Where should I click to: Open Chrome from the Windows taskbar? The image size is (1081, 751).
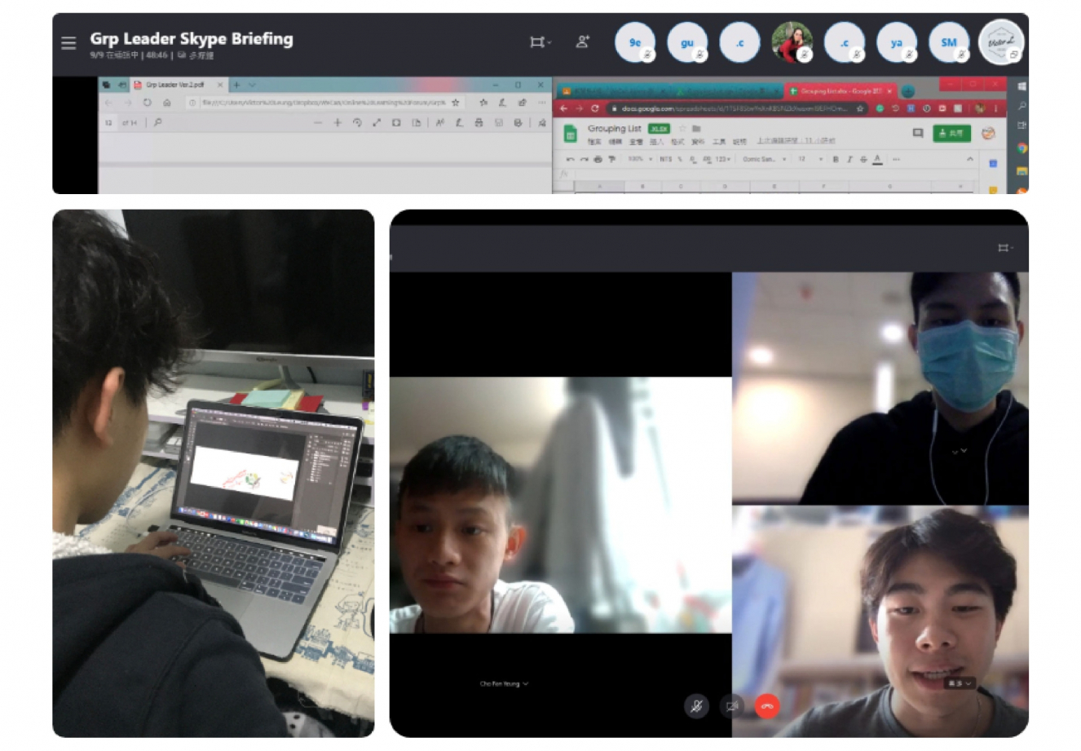pos(1021,148)
